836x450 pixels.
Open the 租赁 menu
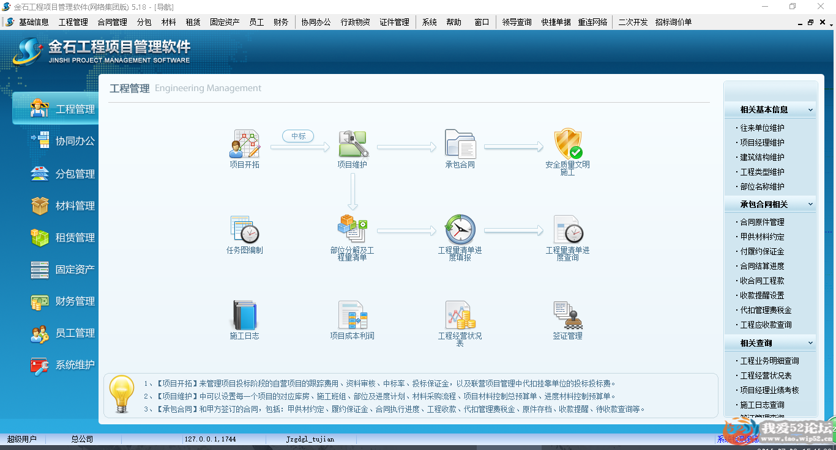point(193,22)
